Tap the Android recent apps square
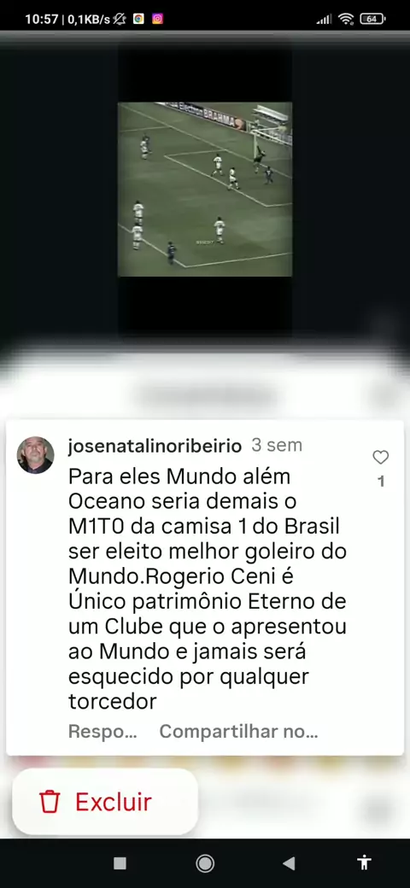 (120, 862)
